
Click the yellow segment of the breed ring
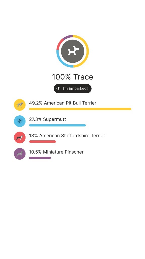coord(86,51)
